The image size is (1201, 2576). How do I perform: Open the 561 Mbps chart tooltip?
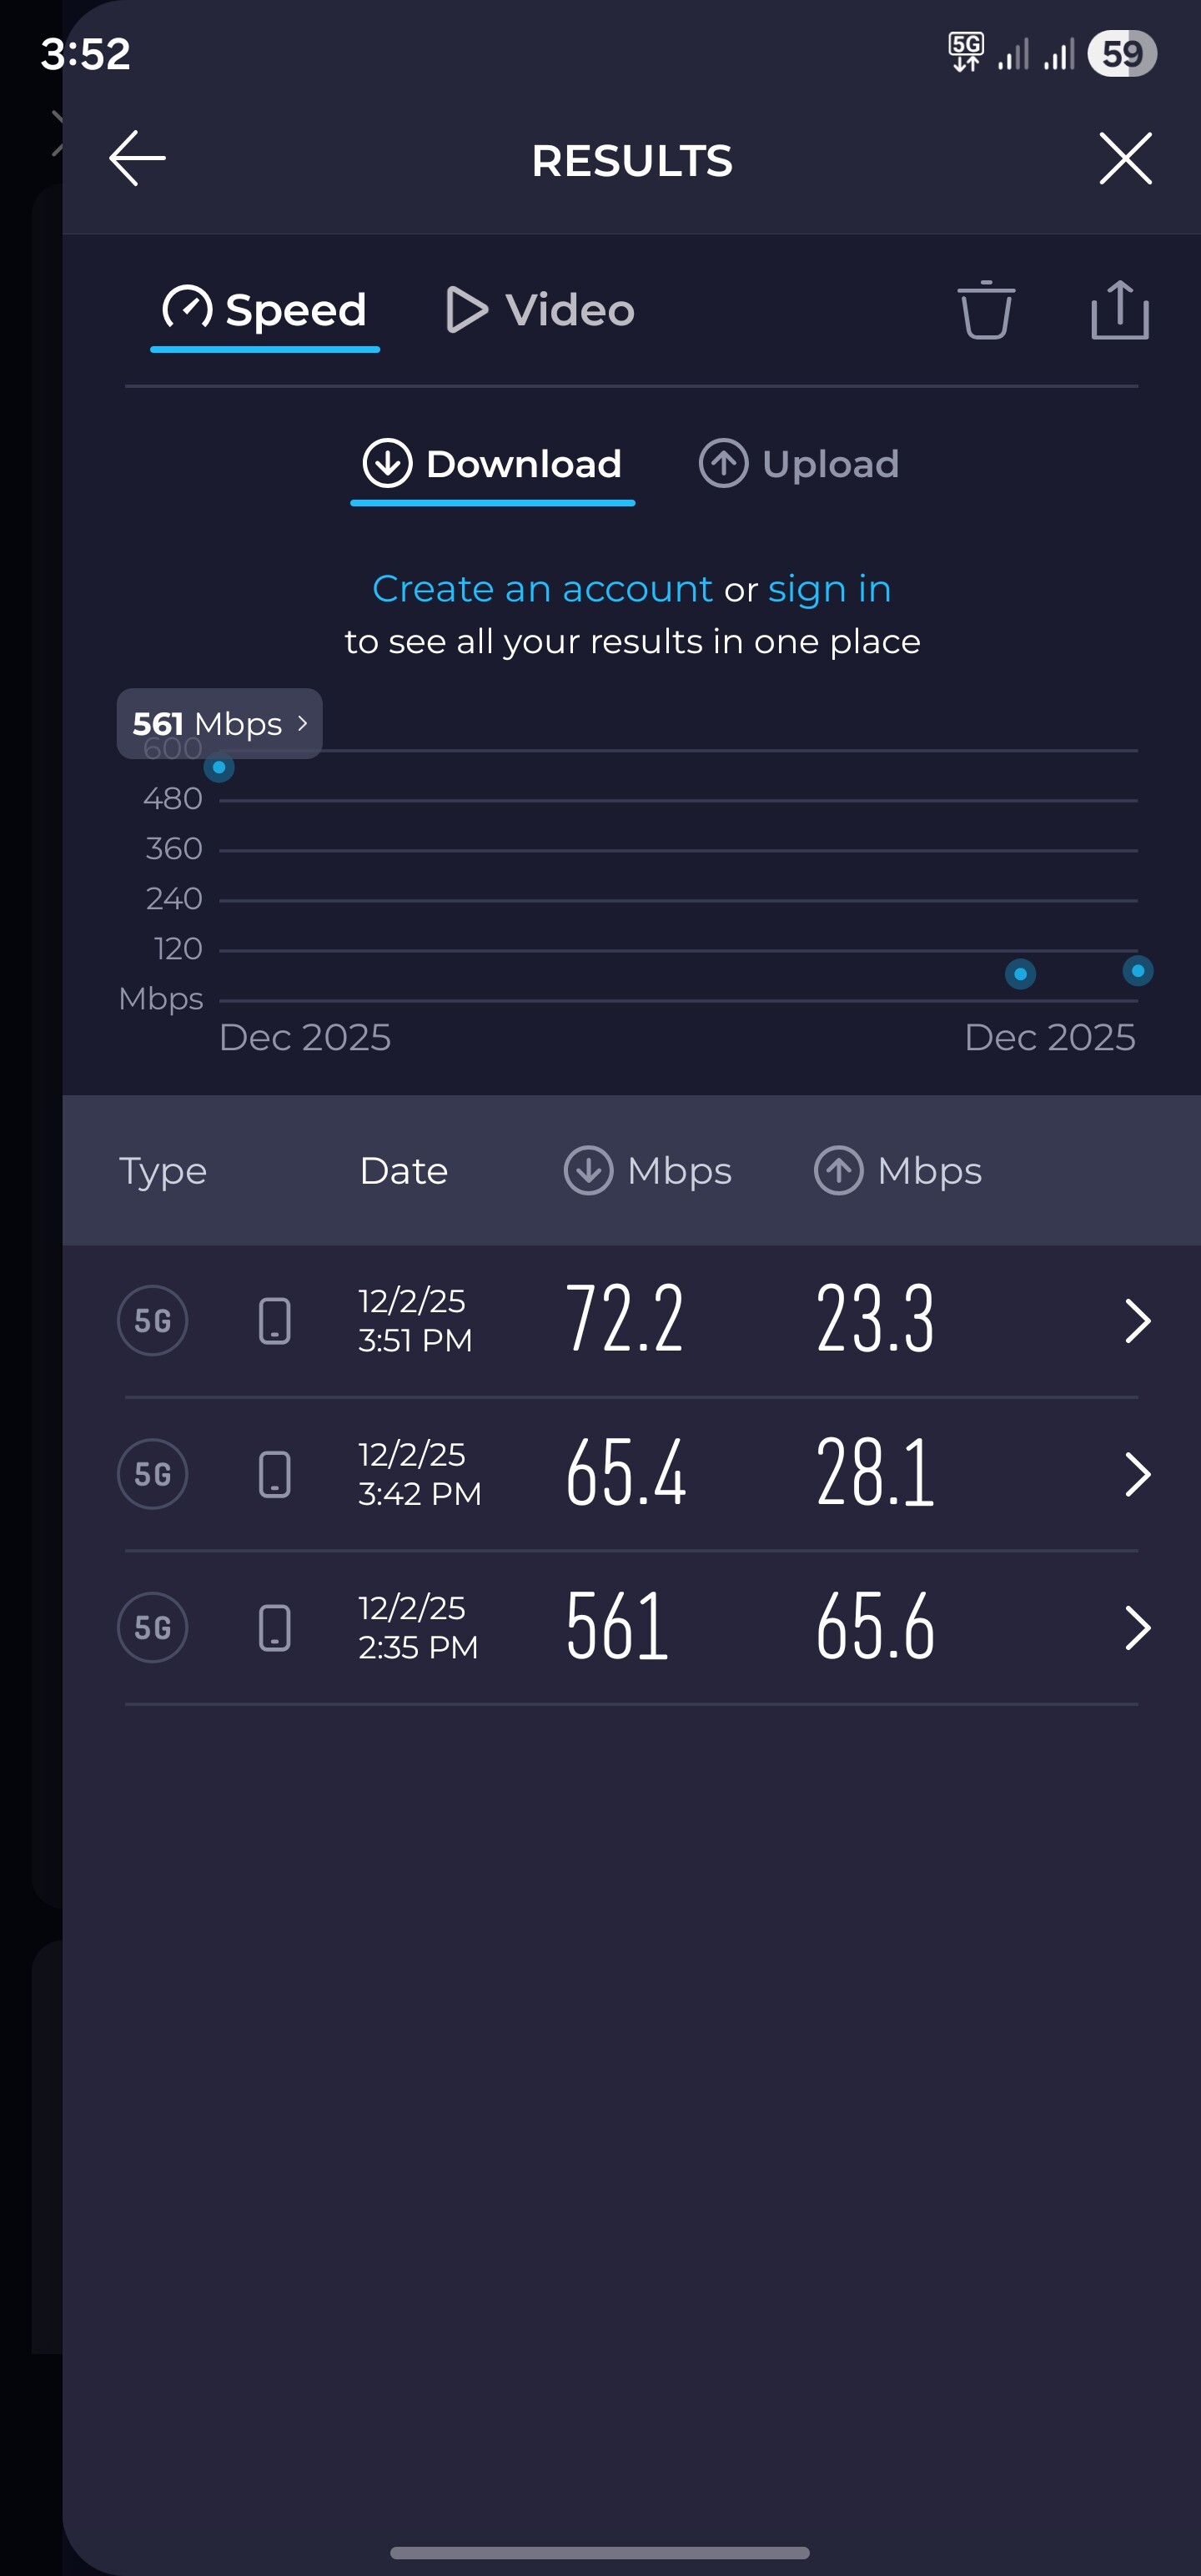tap(220, 723)
